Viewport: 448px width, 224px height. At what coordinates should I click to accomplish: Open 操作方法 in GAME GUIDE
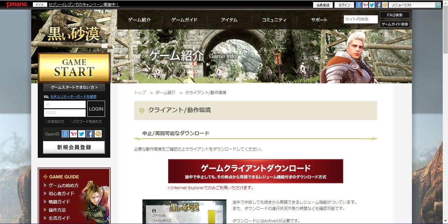pyautogui.click(x=57, y=210)
